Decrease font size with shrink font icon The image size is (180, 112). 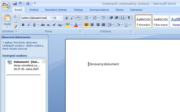72,18
